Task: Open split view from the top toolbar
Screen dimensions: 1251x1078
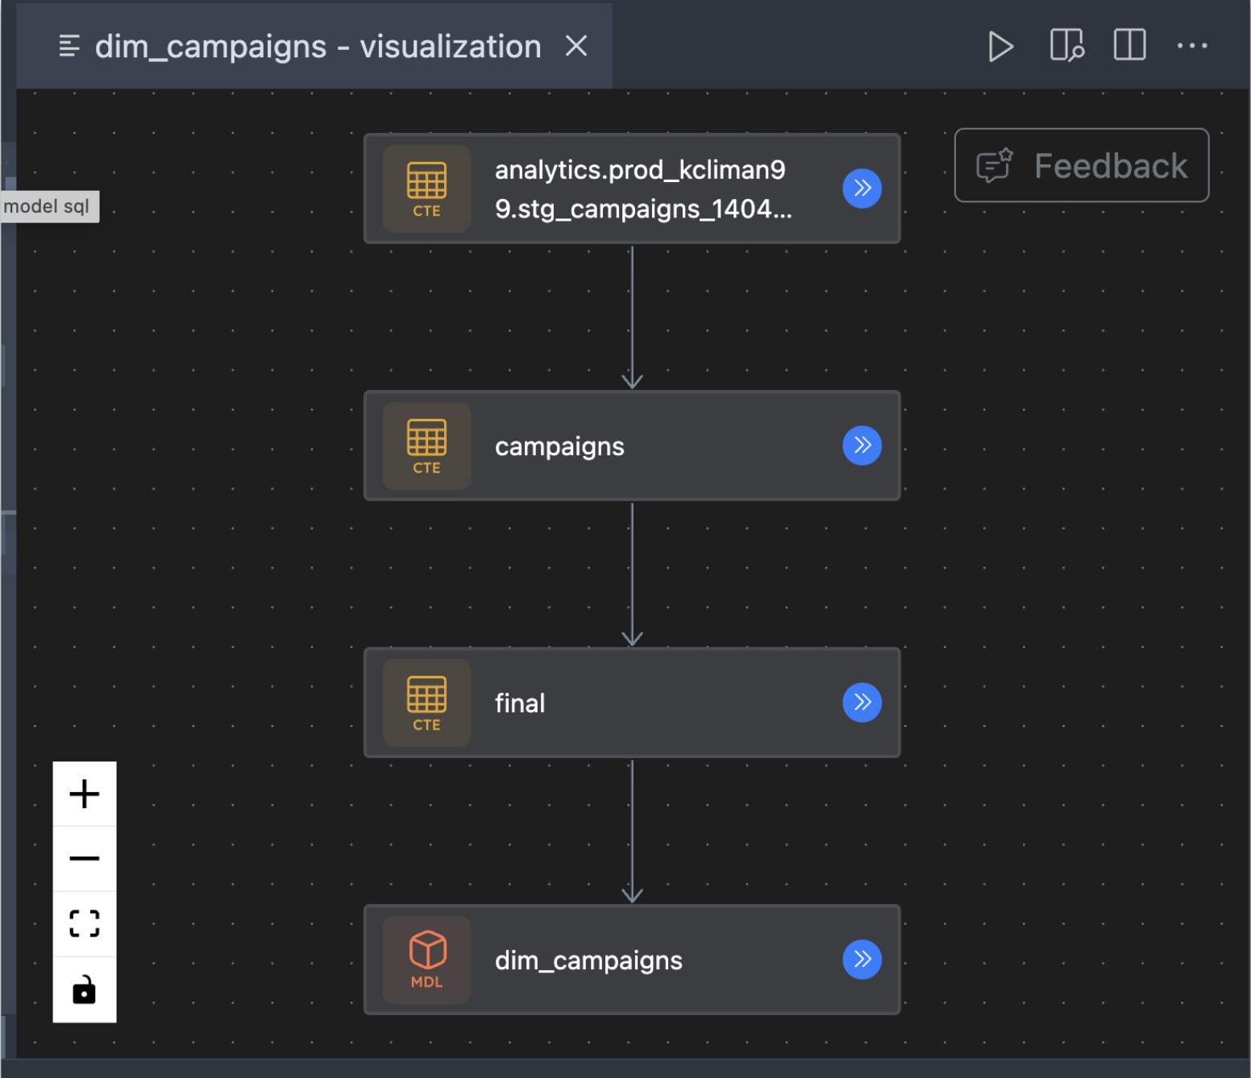Action: 1129,46
